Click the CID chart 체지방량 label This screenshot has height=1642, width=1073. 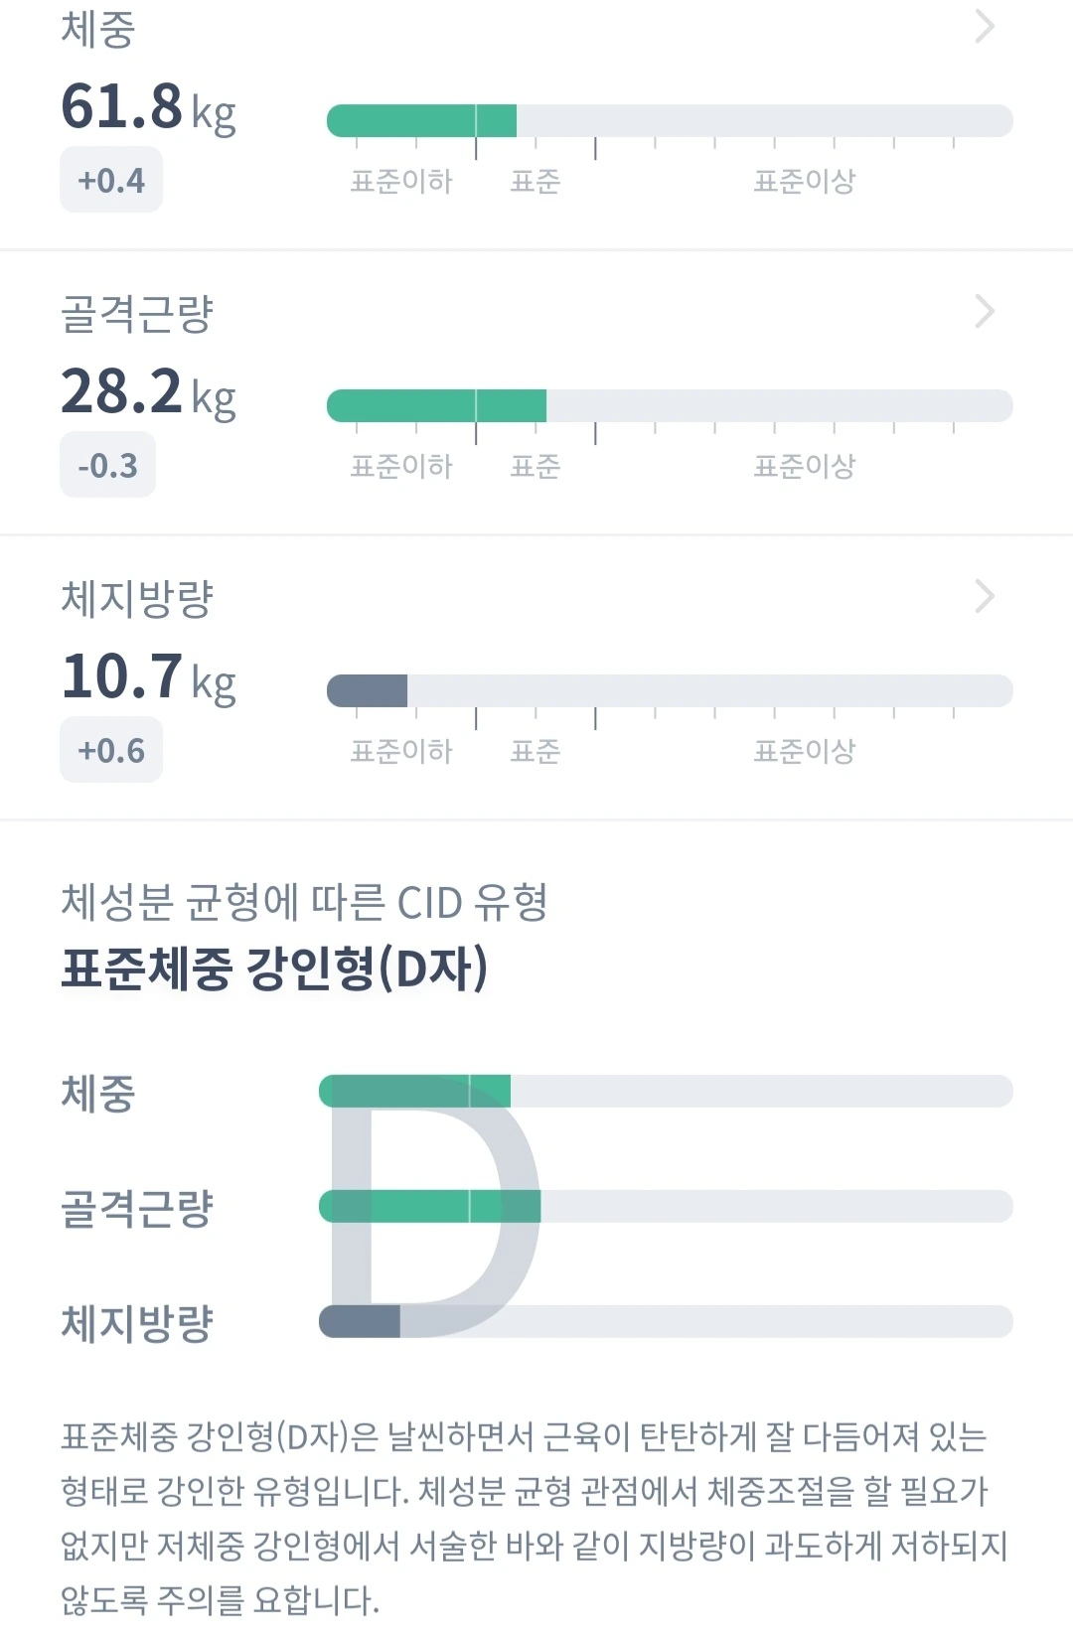coord(137,1323)
